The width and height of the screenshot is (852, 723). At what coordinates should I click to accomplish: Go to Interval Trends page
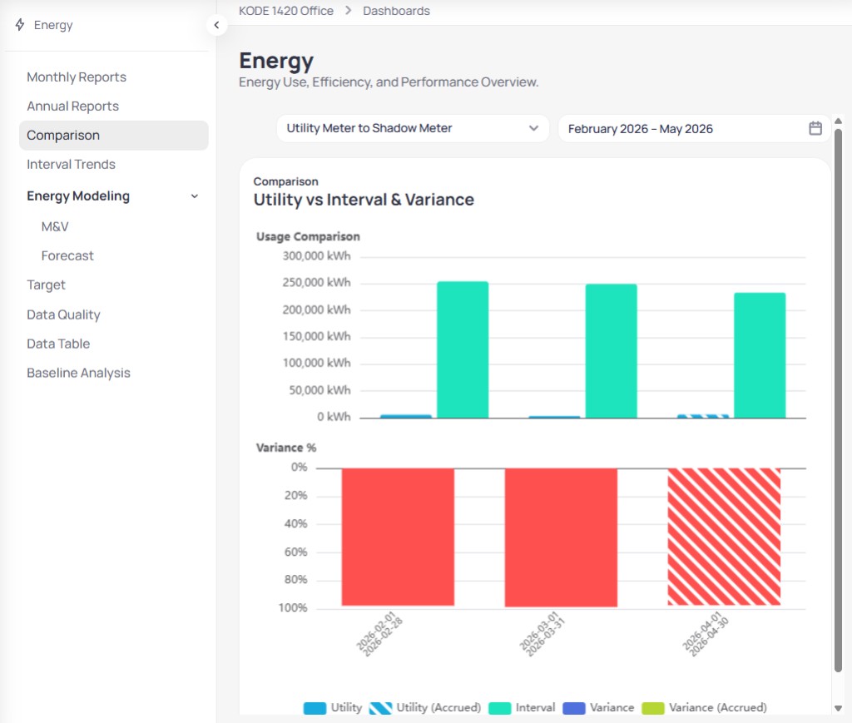72,165
